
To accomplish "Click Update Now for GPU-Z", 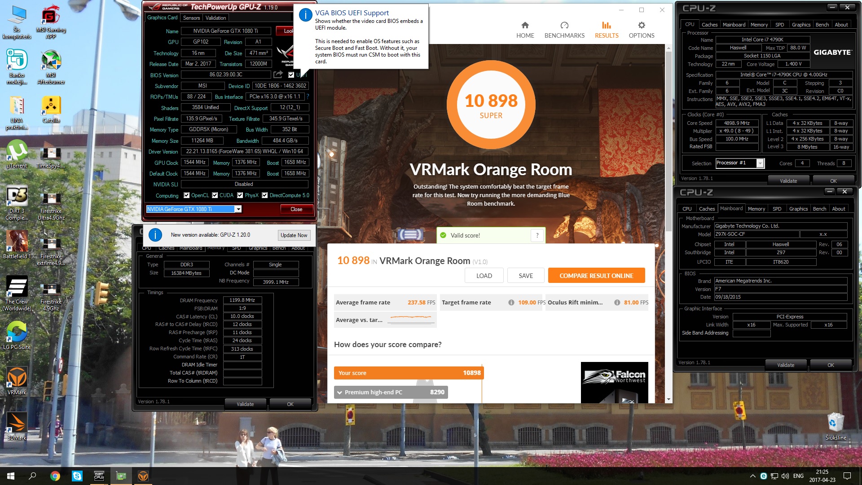I will tap(294, 235).
